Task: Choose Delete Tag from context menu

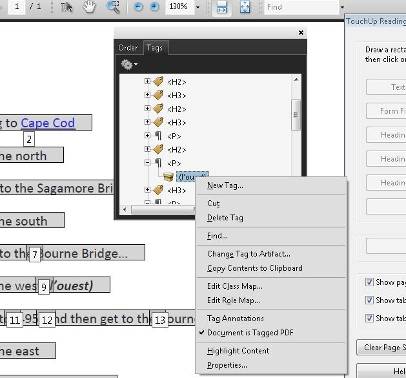Action: pos(225,218)
